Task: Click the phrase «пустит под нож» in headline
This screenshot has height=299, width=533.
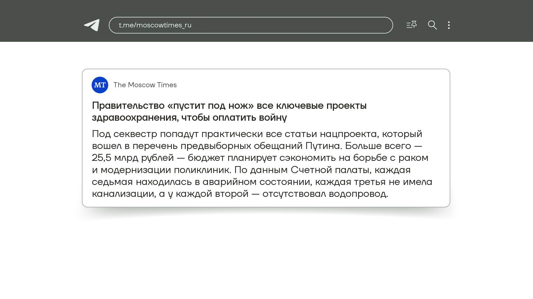Action: [x=211, y=106]
